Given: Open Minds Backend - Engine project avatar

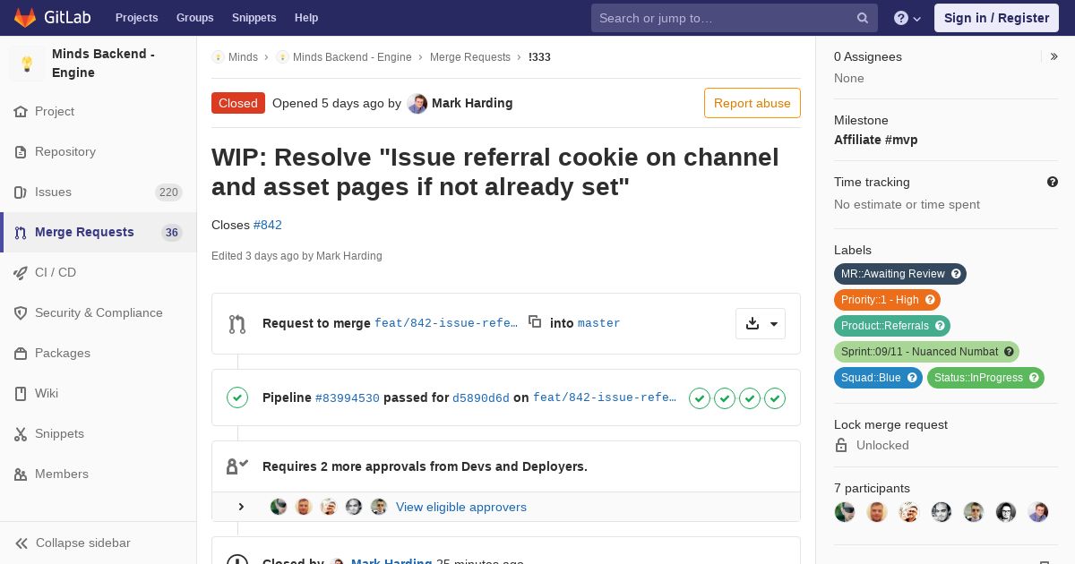Looking at the screenshot, I should pos(27,64).
